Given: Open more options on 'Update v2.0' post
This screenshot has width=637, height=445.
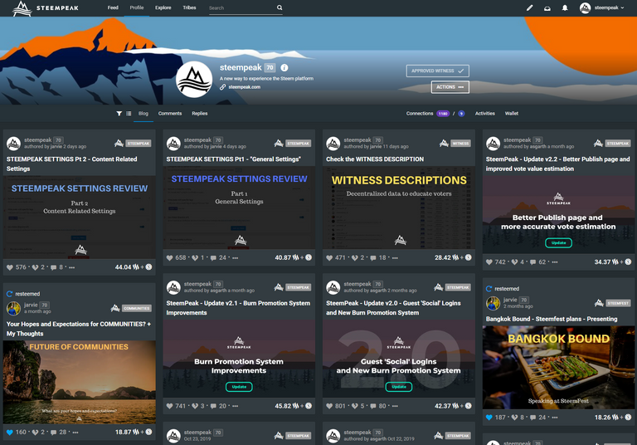Looking at the screenshot, I should (x=395, y=406).
